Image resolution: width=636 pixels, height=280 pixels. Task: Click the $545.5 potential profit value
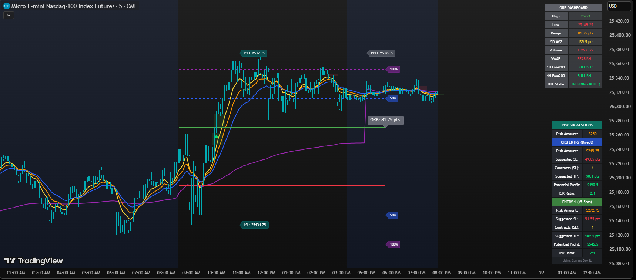click(x=592, y=244)
